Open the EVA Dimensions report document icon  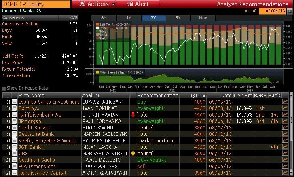click(14, 166)
